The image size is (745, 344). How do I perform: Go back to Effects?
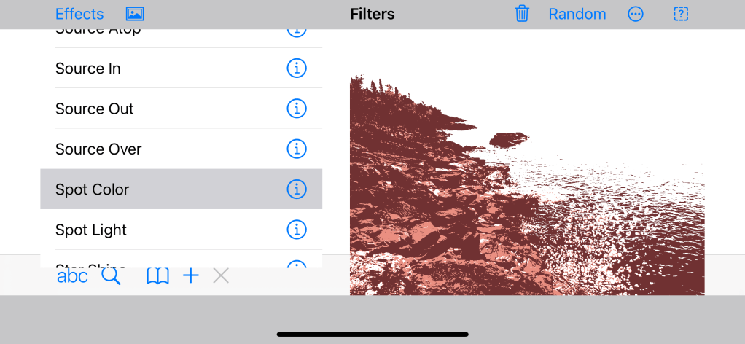coord(79,14)
